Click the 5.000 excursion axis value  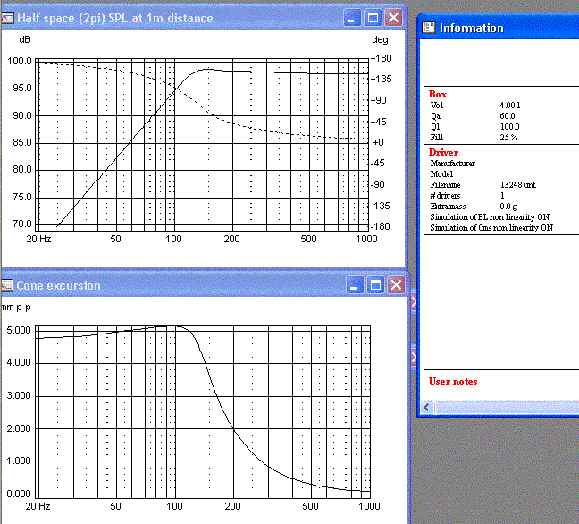pos(19,330)
